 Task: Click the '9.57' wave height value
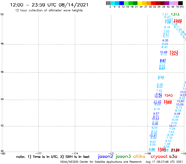point(156,114)
